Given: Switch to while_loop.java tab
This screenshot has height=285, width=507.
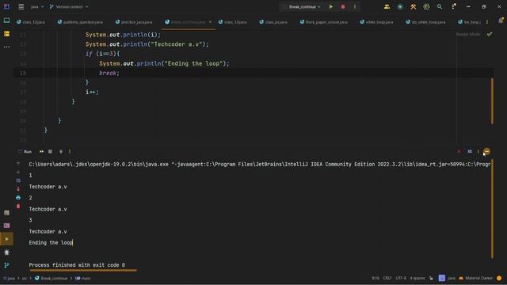Looking at the screenshot, I should [376, 22].
